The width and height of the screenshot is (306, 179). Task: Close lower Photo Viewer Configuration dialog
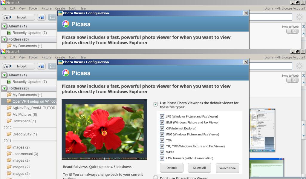pos(246,62)
